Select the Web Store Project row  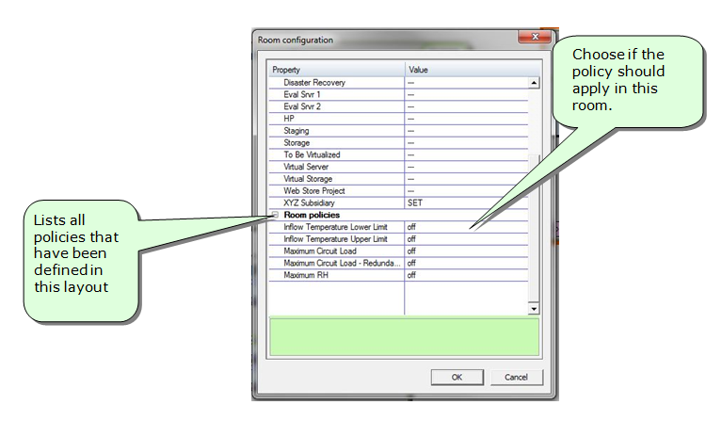[313, 191]
